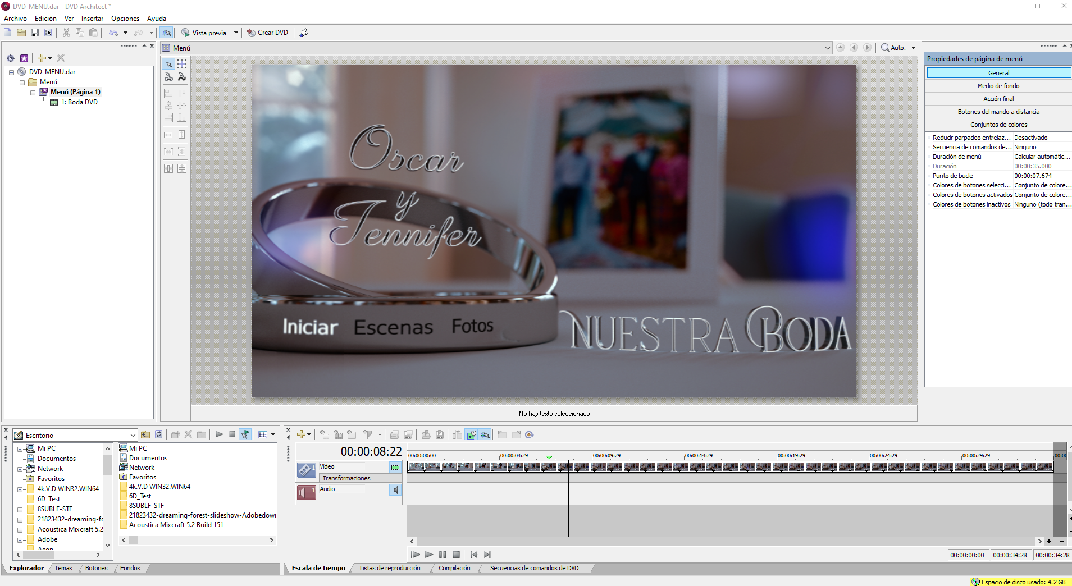Switch to the Fondos tab
The image size is (1072, 586).
click(130, 568)
